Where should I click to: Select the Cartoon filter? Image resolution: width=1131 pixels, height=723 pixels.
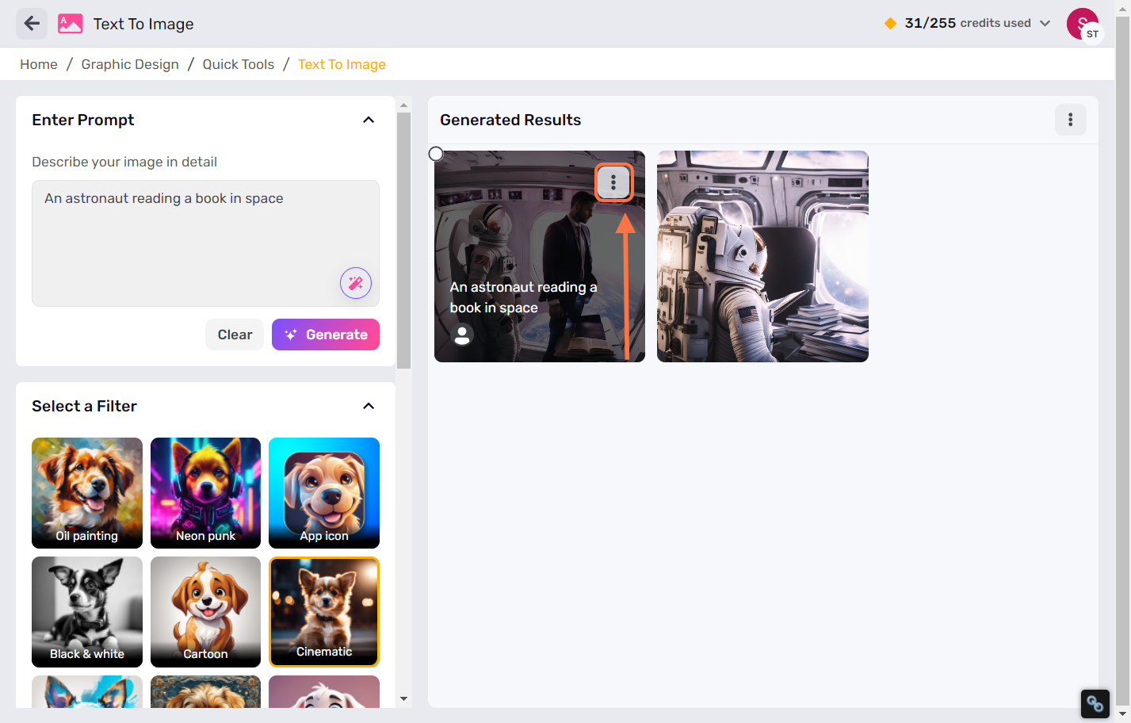click(205, 612)
